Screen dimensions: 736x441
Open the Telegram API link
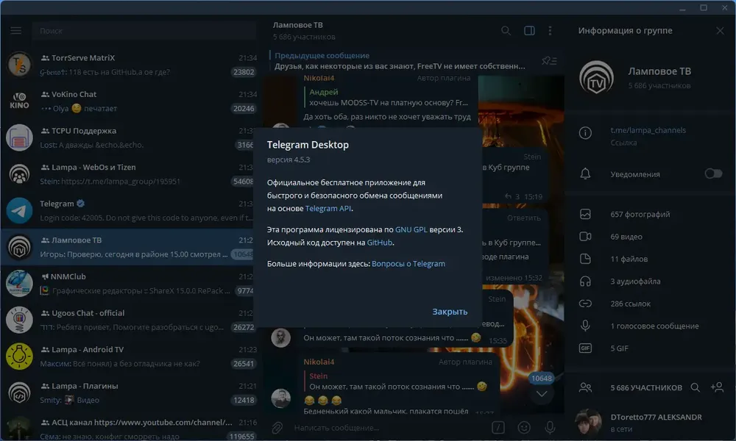pos(328,208)
